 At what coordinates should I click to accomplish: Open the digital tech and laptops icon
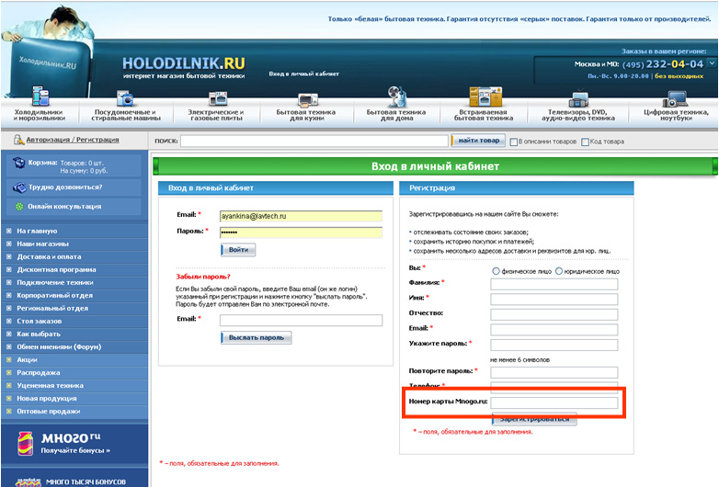click(675, 98)
